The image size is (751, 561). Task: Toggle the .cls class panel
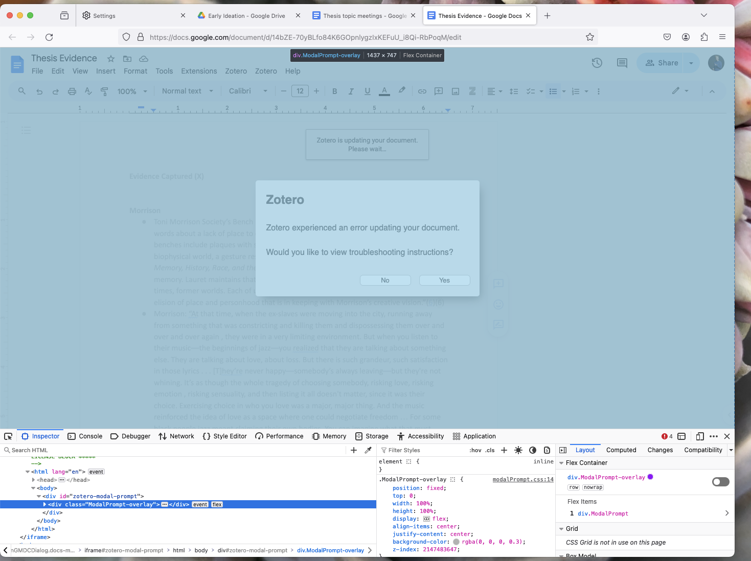pos(490,450)
